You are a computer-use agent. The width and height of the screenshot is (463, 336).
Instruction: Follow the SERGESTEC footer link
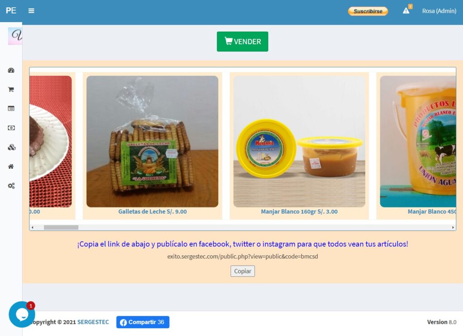click(x=93, y=322)
